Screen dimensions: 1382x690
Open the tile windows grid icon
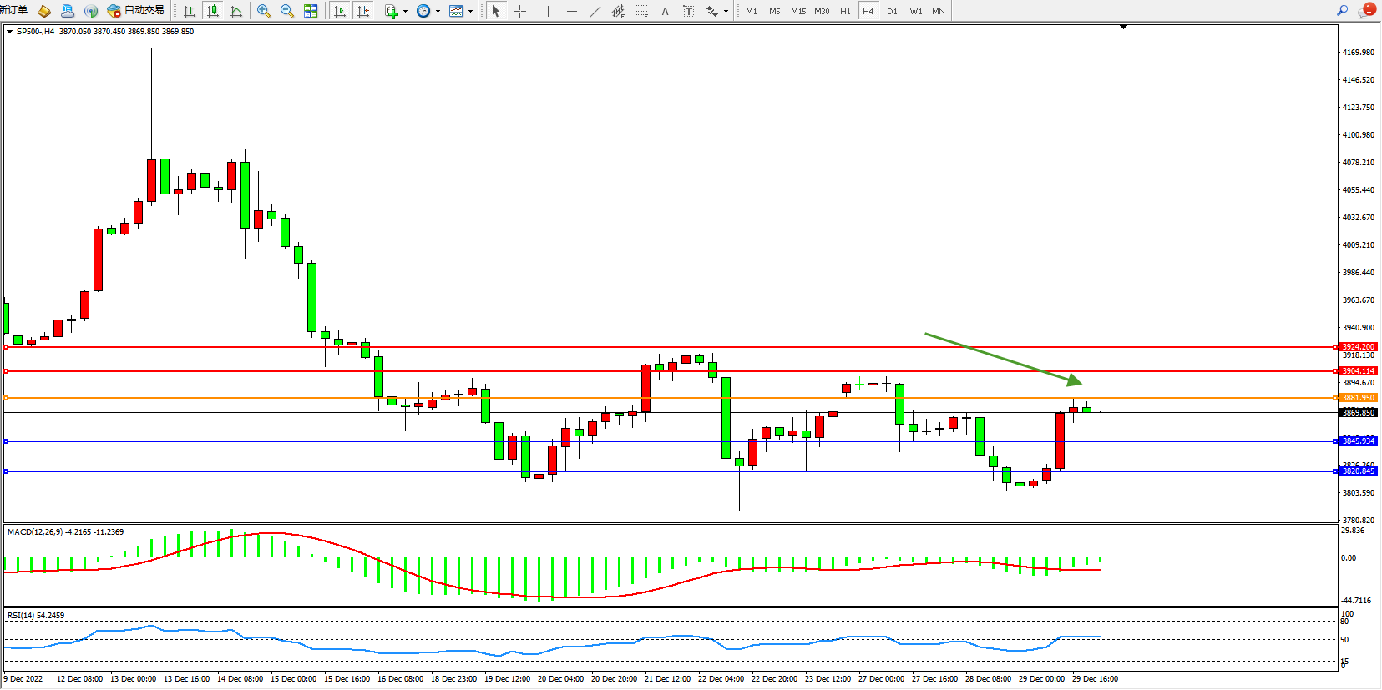(x=311, y=11)
